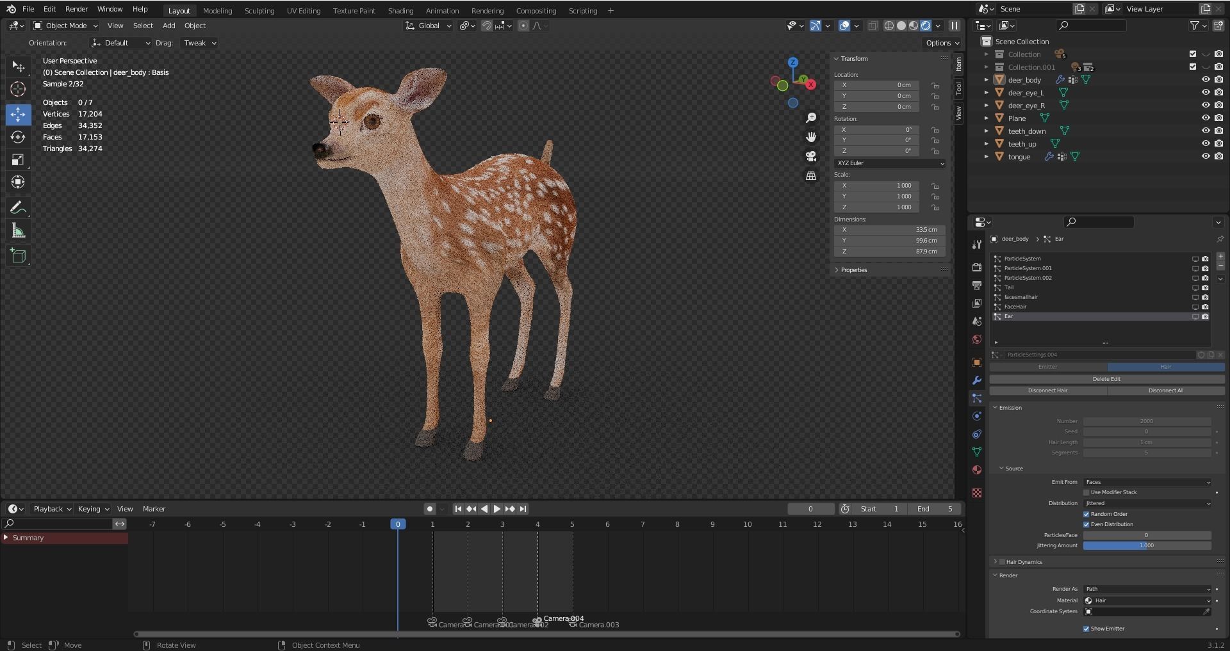Select the Annotate pencil tool
1230x651 pixels.
click(18, 207)
